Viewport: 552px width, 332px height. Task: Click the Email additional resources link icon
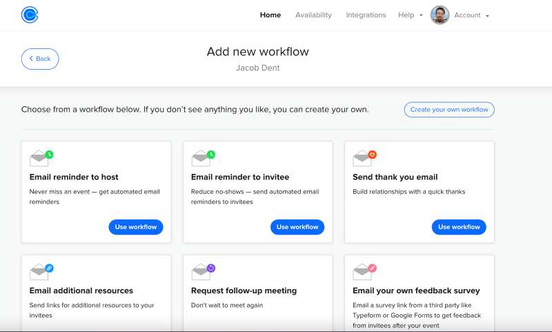(49, 268)
